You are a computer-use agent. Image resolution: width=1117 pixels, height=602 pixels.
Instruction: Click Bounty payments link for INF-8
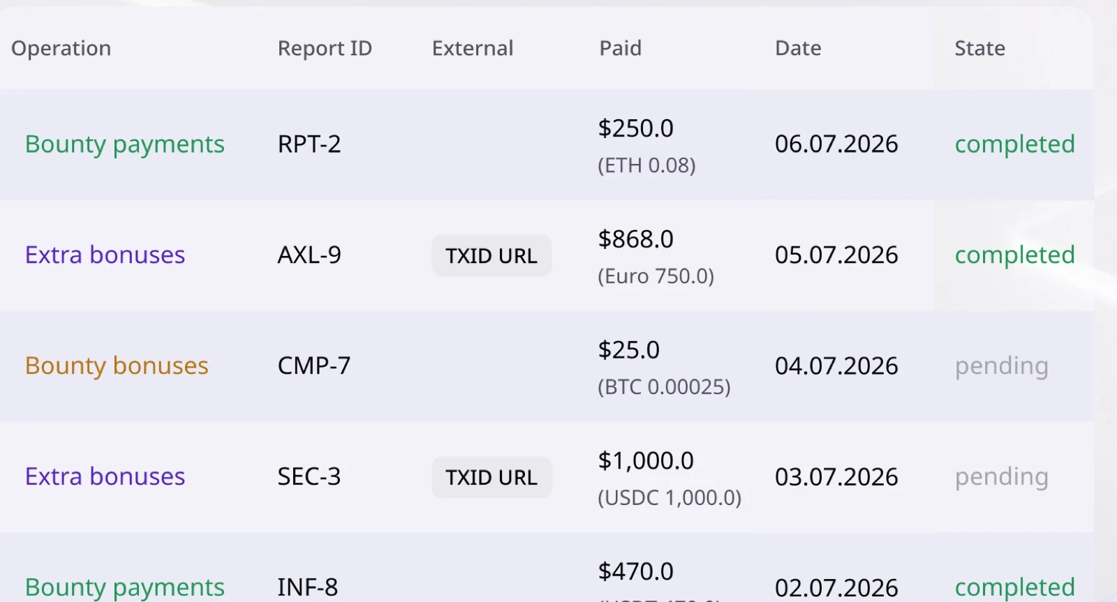[125, 587]
